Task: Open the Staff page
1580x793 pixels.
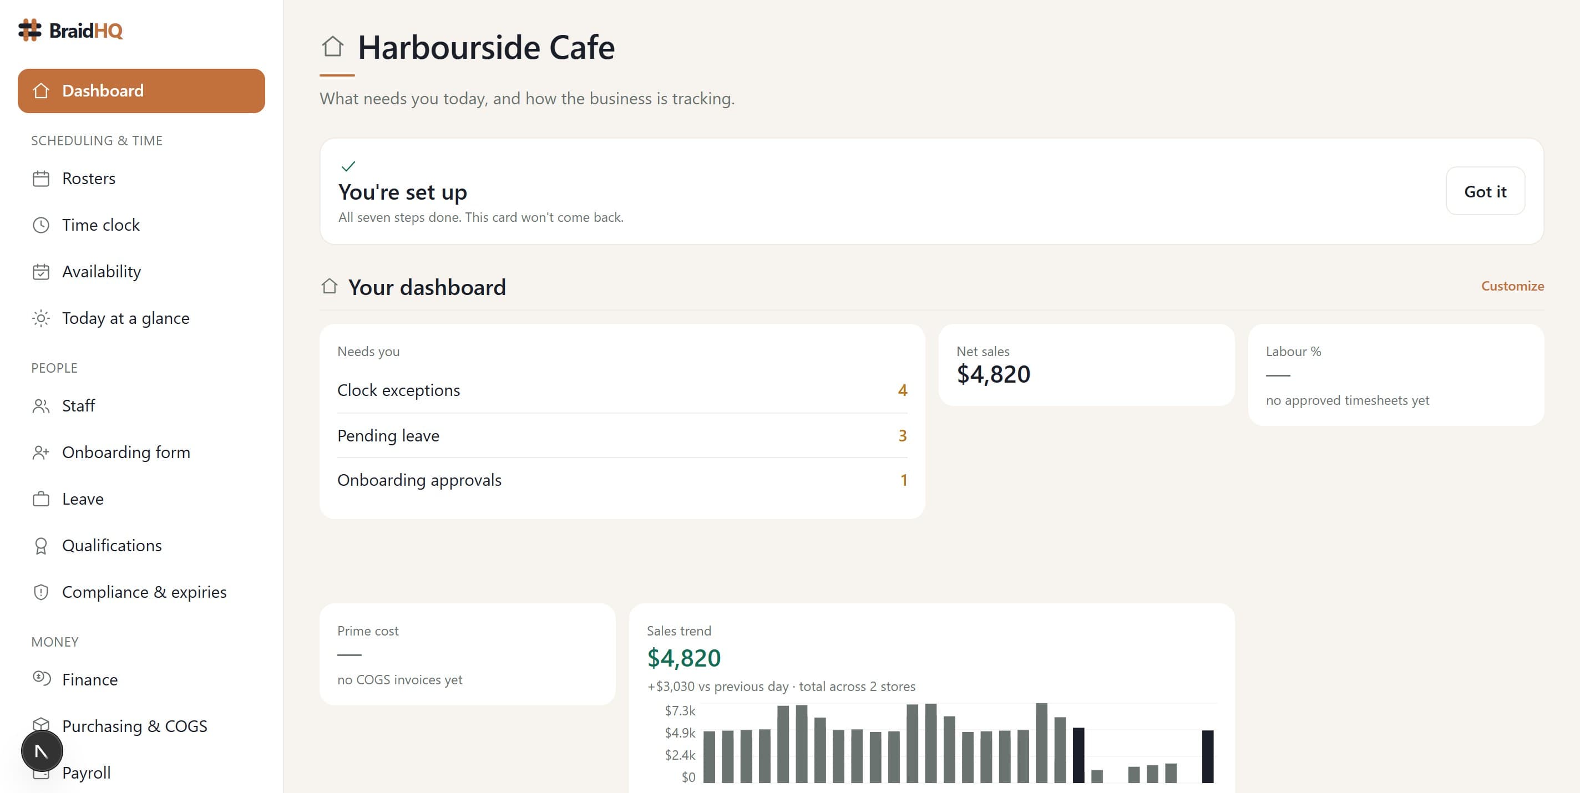Action: click(141, 406)
